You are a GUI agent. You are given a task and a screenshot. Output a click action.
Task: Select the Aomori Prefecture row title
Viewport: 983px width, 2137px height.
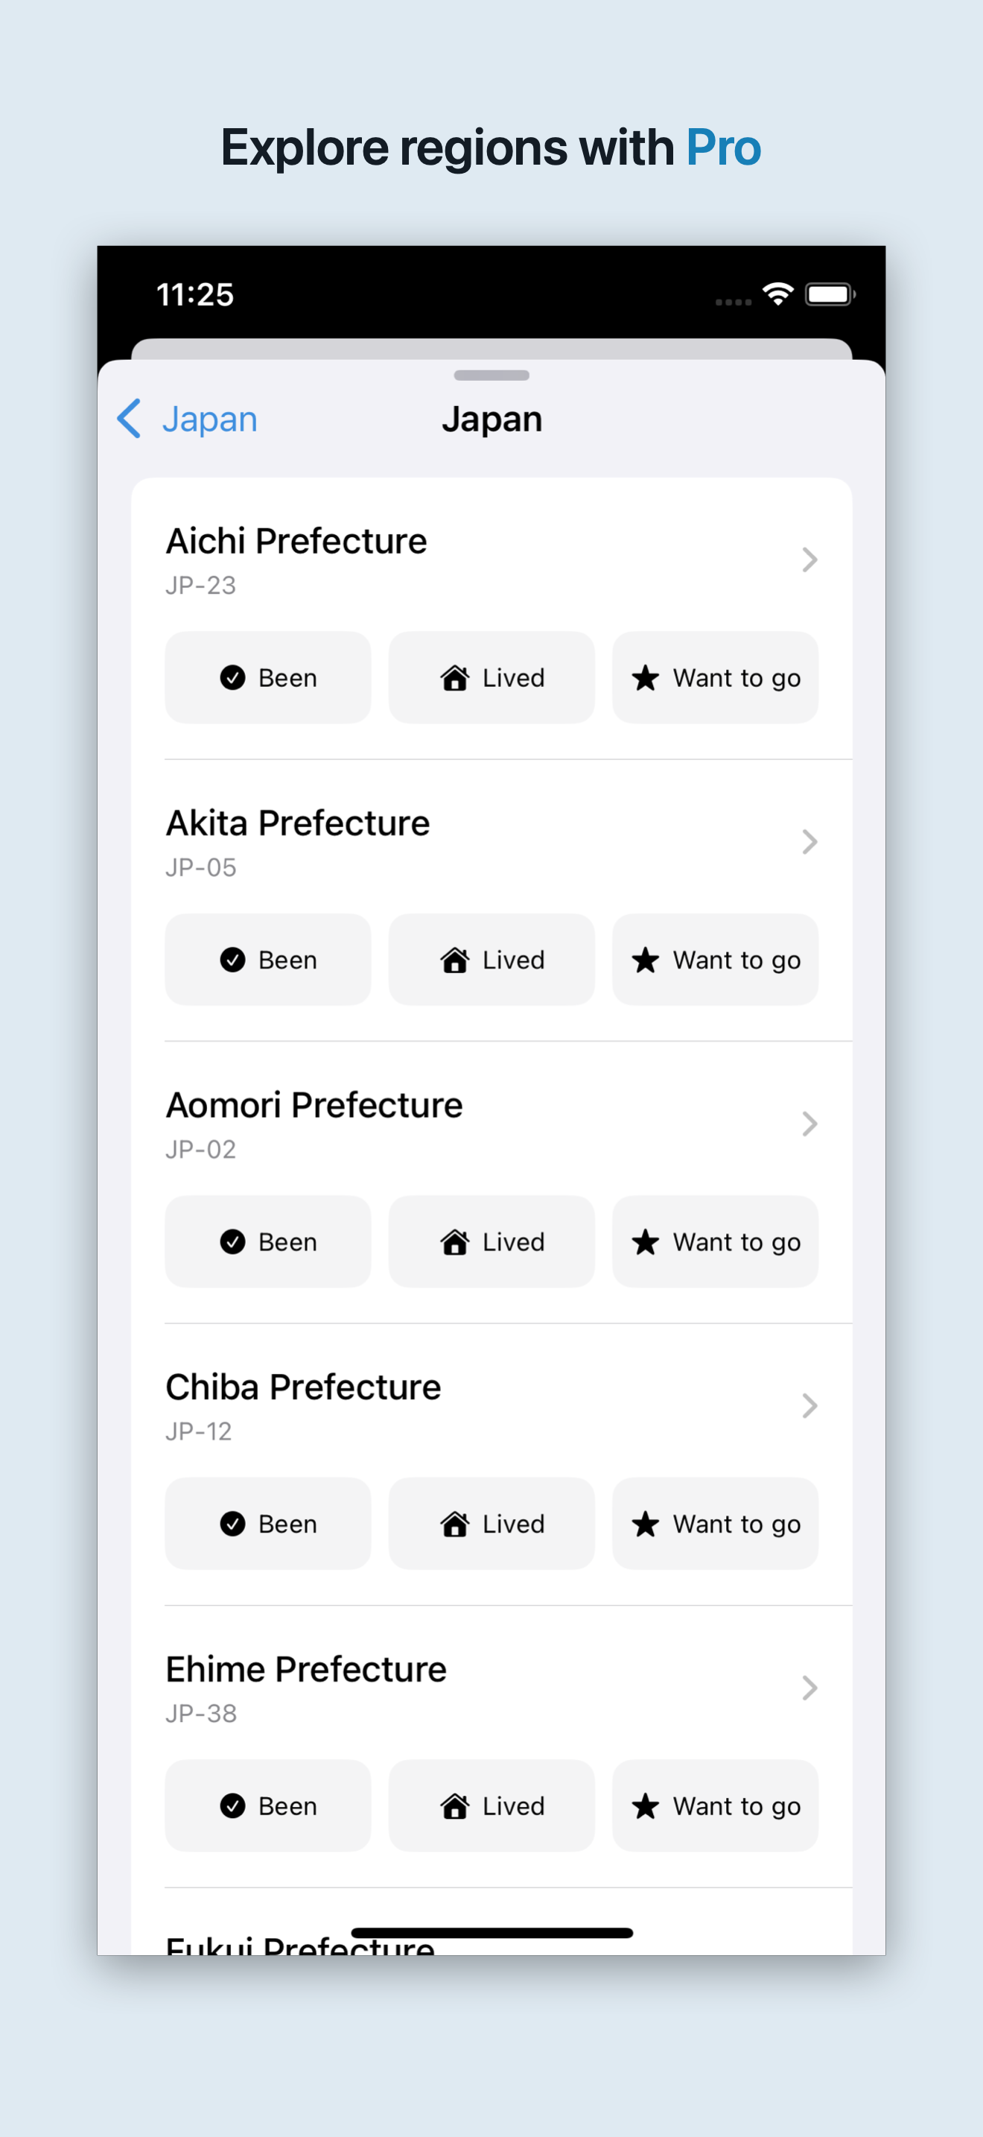click(314, 1105)
